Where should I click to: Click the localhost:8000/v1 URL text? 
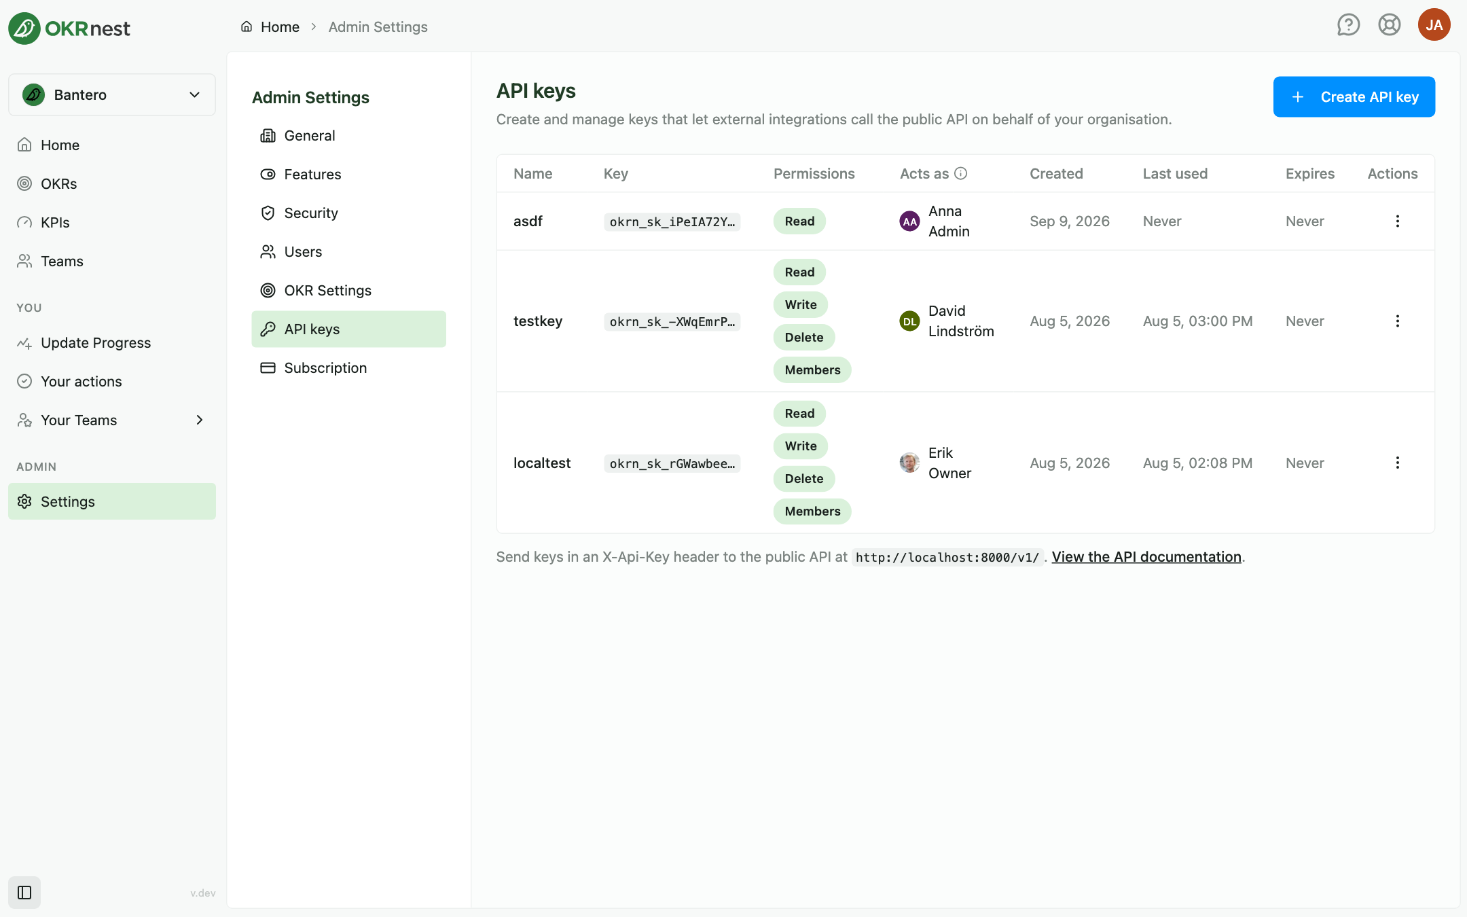[x=947, y=557]
